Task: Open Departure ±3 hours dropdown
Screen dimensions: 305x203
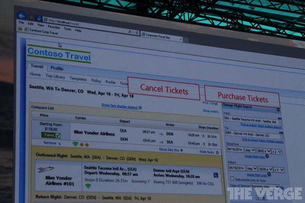Action: pyautogui.click(x=277, y=152)
